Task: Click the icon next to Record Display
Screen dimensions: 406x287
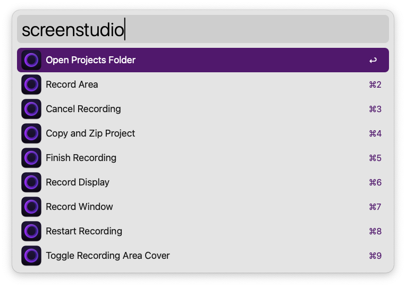Action: [x=31, y=182]
